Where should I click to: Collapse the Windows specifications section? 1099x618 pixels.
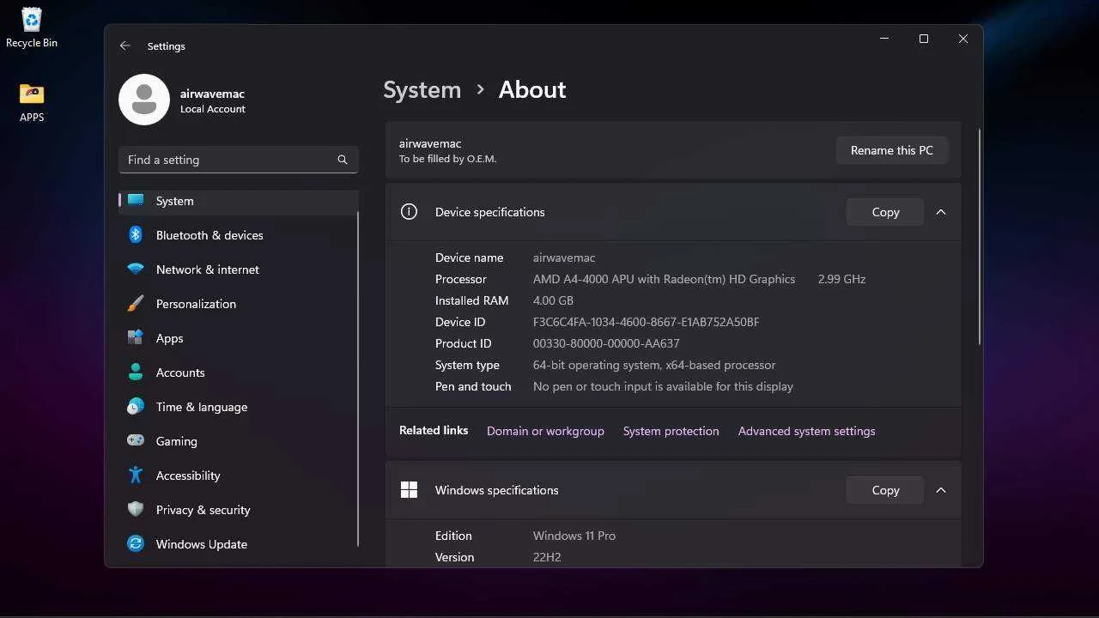[x=941, y=490]
